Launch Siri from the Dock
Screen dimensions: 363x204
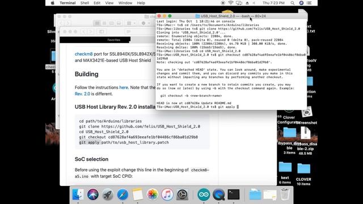(93, 194)
